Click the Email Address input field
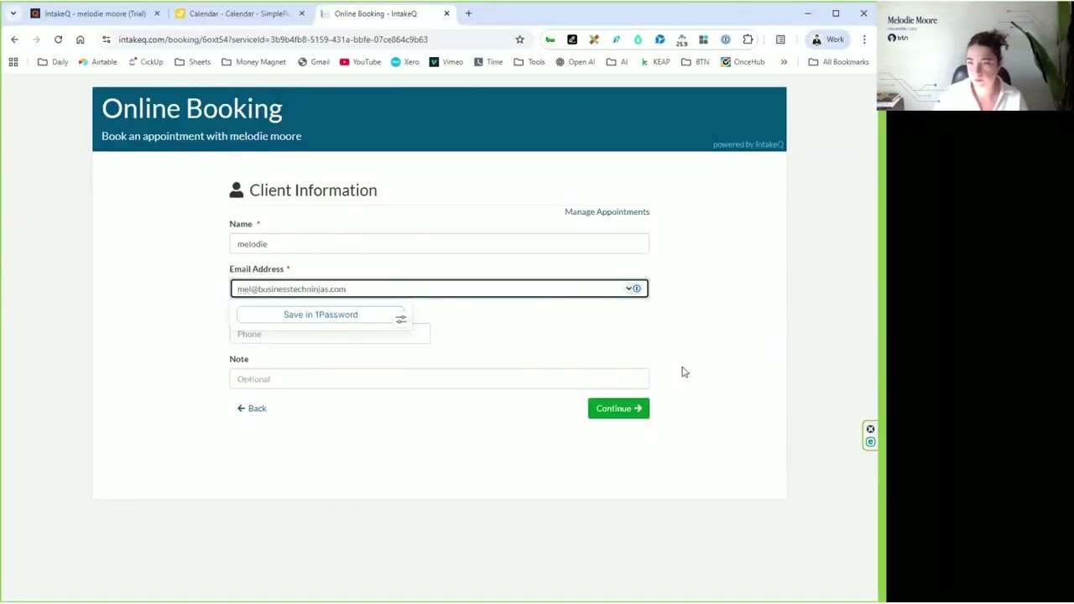The image size is (1074, 604). (x=439, y=289)
